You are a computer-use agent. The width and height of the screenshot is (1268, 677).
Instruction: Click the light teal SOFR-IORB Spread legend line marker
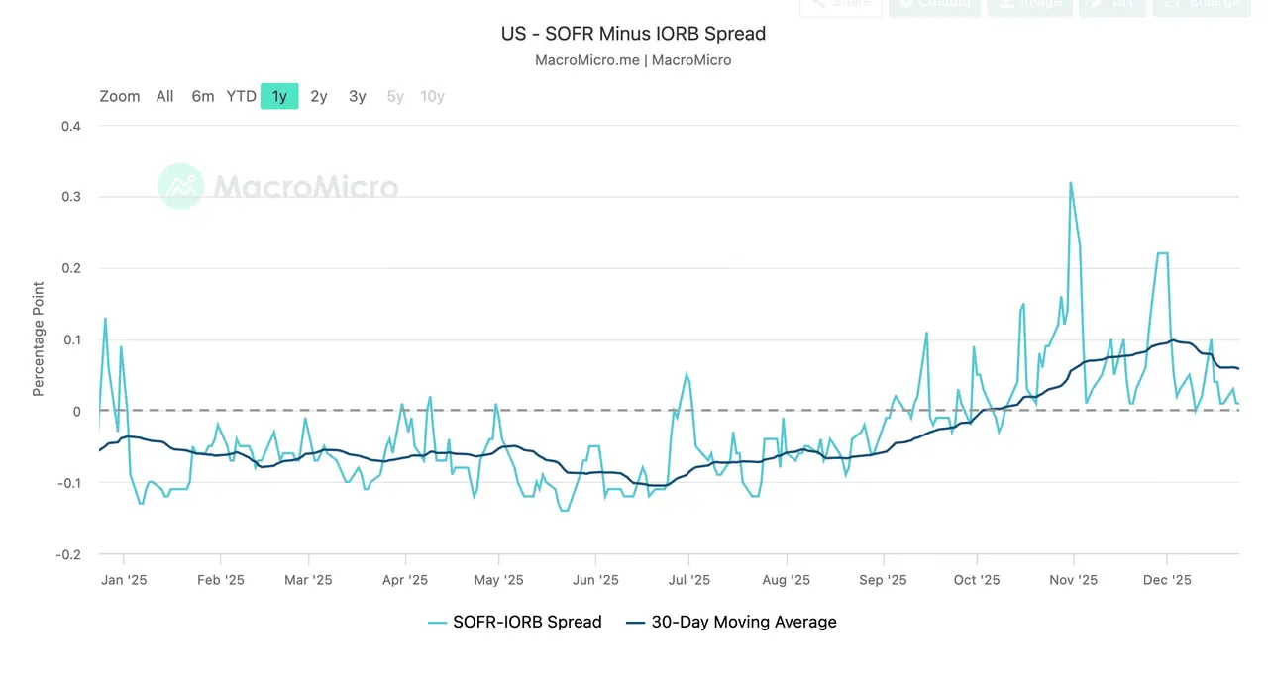[437, 623]
